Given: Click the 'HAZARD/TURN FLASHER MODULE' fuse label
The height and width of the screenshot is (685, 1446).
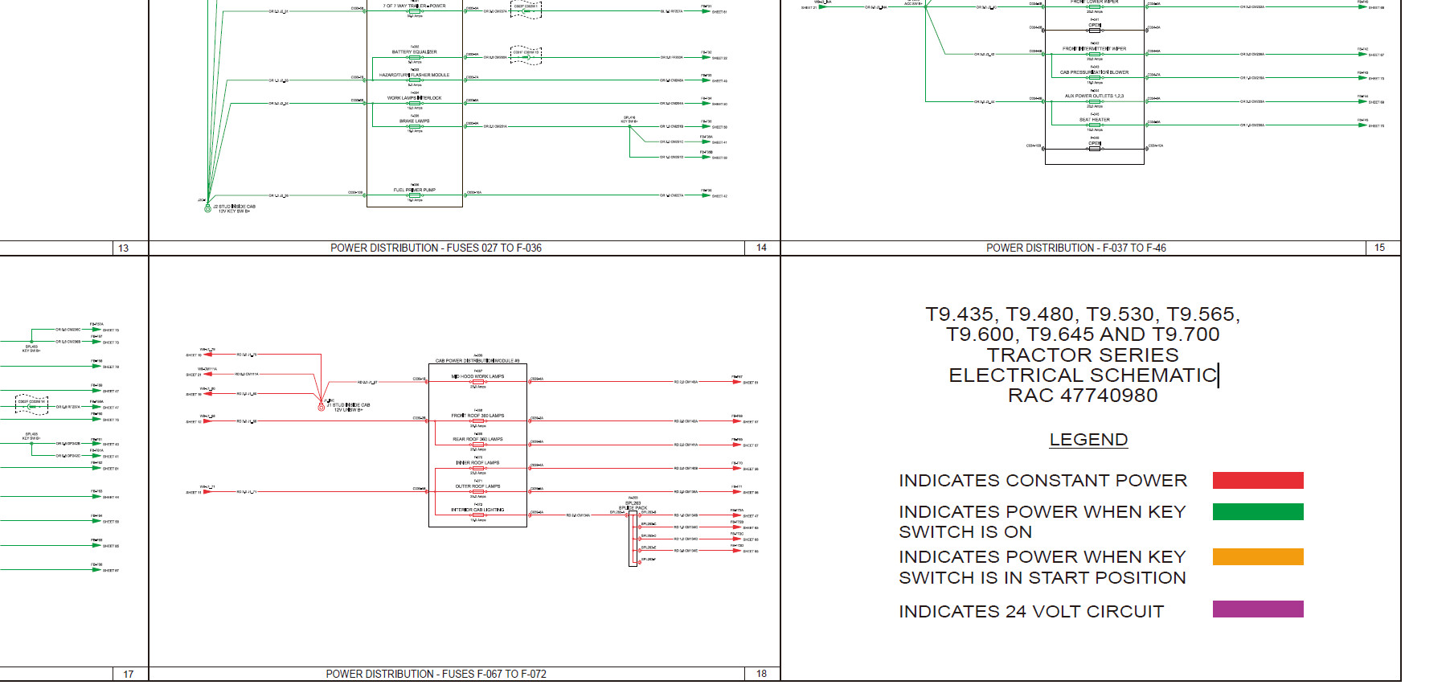Looking at the screenshot, I should [x=414, y=75].
